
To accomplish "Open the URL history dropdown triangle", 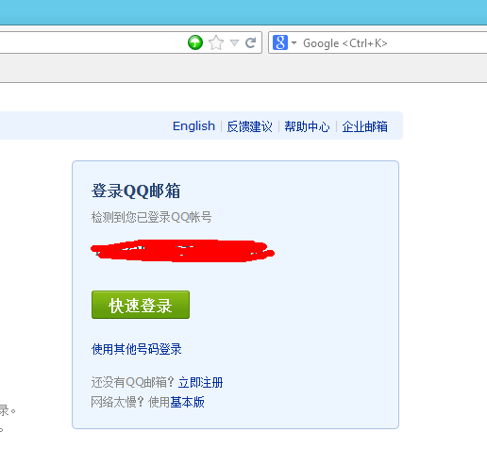I will pyautogui.click(x=234, y=42).
